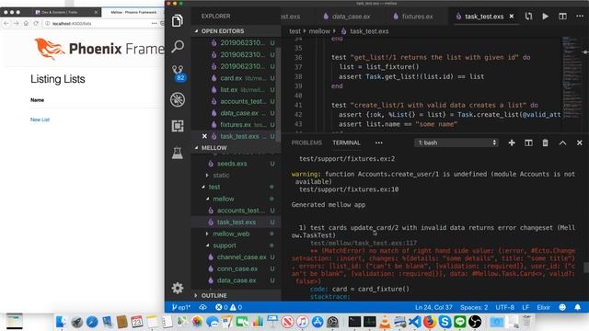The width and height of the screenshot is (589, 331).
Task: Collapse the MELLOW folder section
Action: [x=236, y=148]
